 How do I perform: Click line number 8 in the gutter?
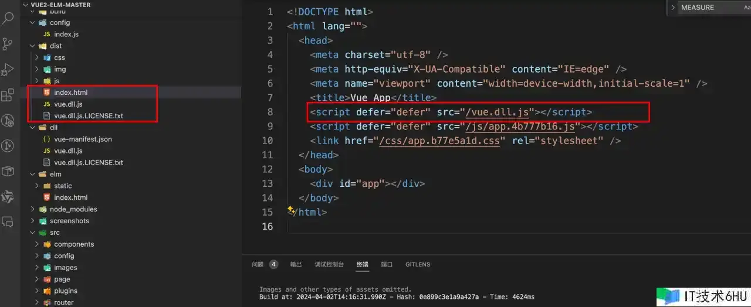(270, 112)
